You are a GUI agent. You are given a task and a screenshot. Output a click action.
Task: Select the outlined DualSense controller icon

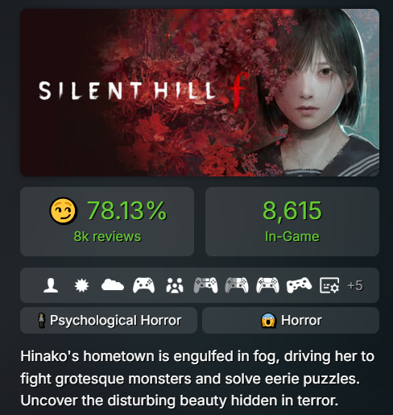(267, 285)
